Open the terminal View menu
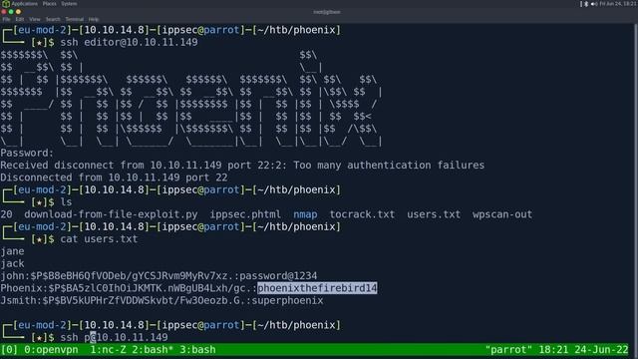Viewport: 638px width, 359px height. coord(35,19)
